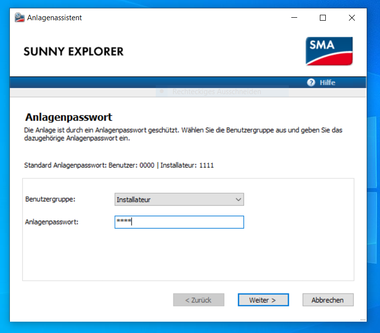
Task: Click the Standard Anlagenpasswort hint line
Action: click(x=119, y=165)
